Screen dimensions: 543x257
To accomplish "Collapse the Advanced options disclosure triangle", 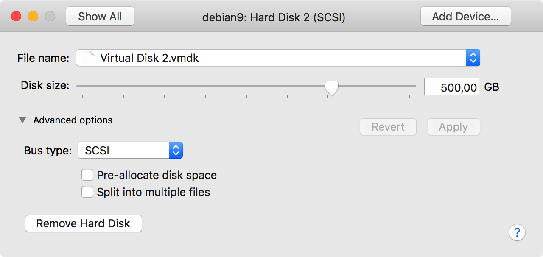I will (22, 120).
